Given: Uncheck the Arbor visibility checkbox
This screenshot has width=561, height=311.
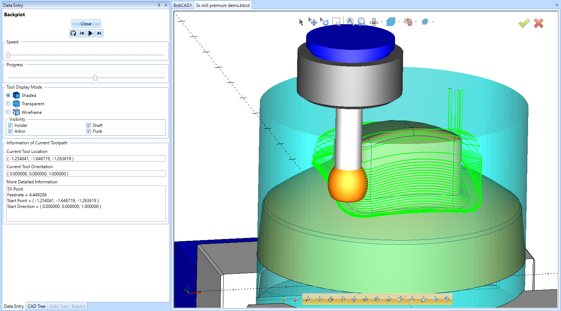Looking at the screenshot, I should (x=10, y=131).
